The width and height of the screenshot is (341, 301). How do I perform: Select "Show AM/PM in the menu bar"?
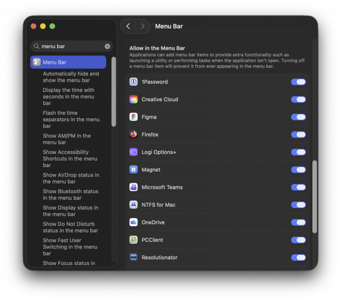pos(67,139)
